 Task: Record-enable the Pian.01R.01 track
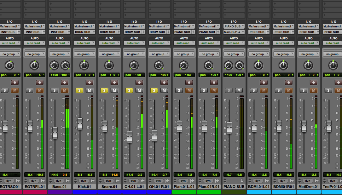tap(214, 83)
